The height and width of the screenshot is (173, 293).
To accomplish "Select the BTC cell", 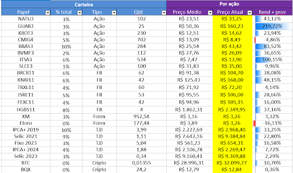I will (x=26, y=163).
